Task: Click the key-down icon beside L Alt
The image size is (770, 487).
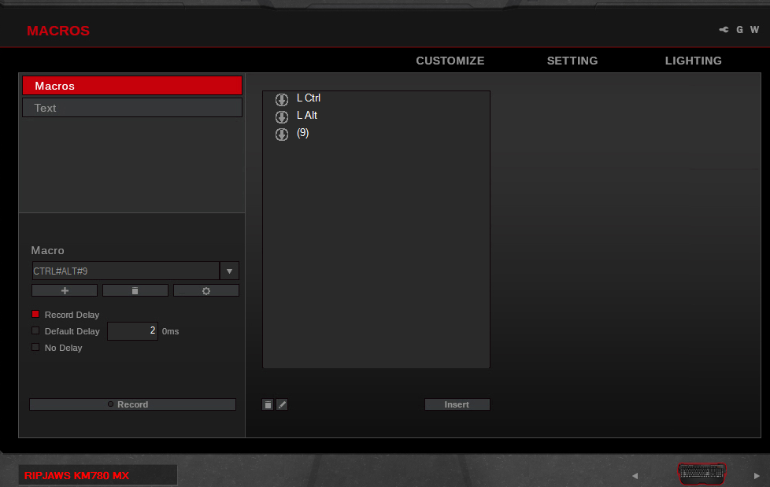Action: (281, 117)
